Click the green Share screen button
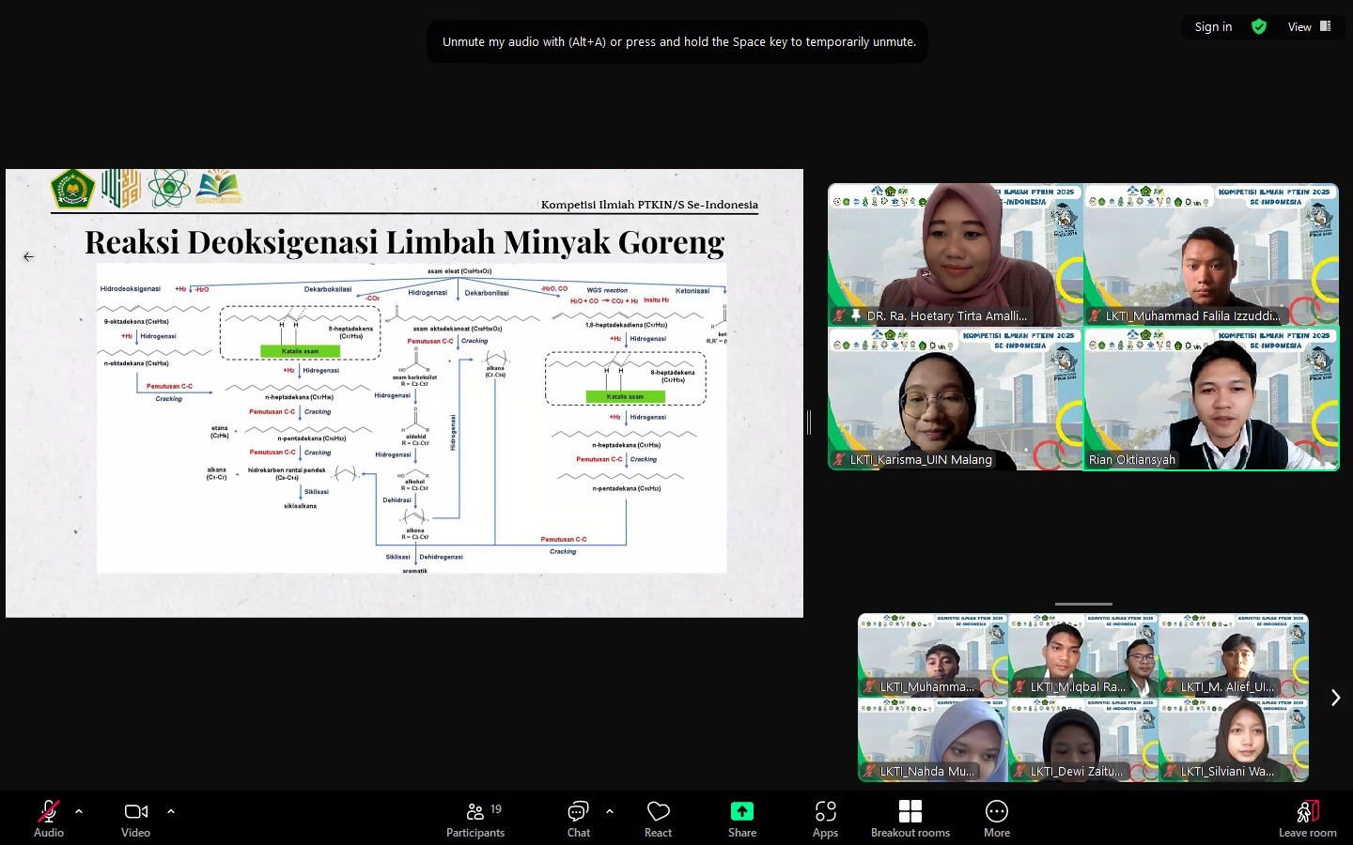This screenshot has height=845, width=1353. click(x=741, y=818)
